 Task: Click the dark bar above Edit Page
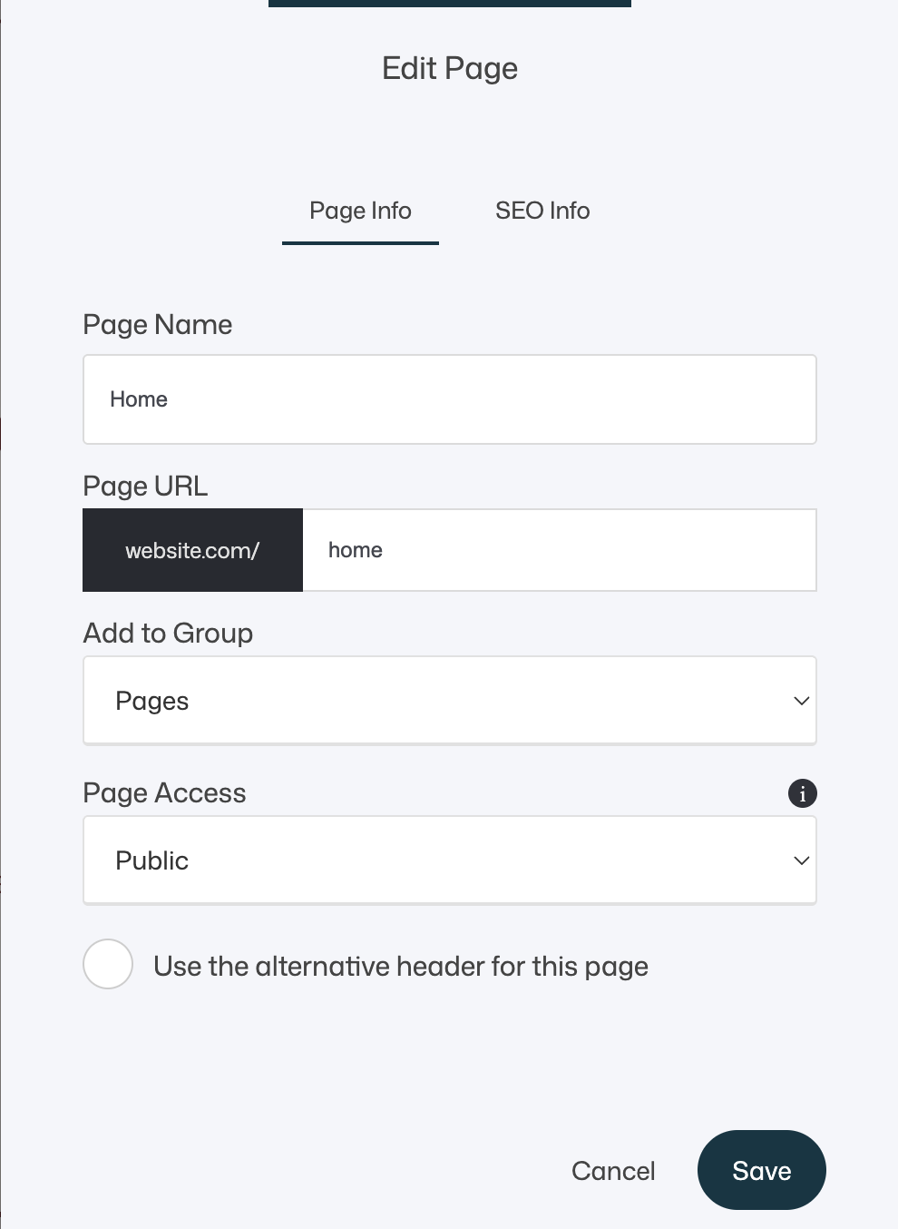coord(450,4)
